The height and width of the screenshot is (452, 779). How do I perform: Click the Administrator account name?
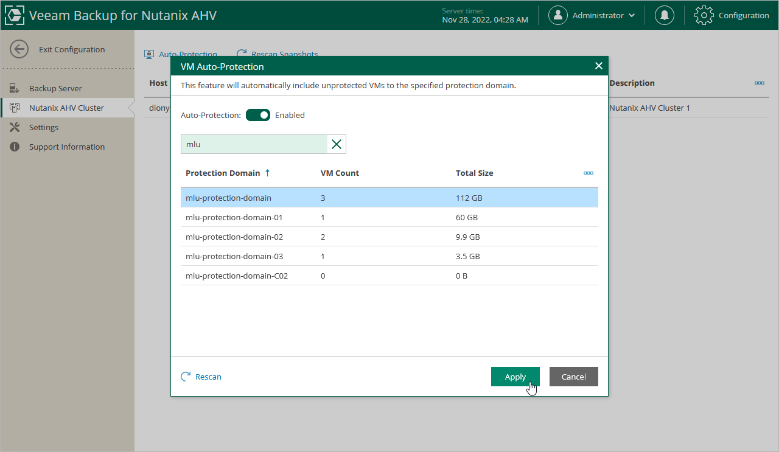click(598, 15)
